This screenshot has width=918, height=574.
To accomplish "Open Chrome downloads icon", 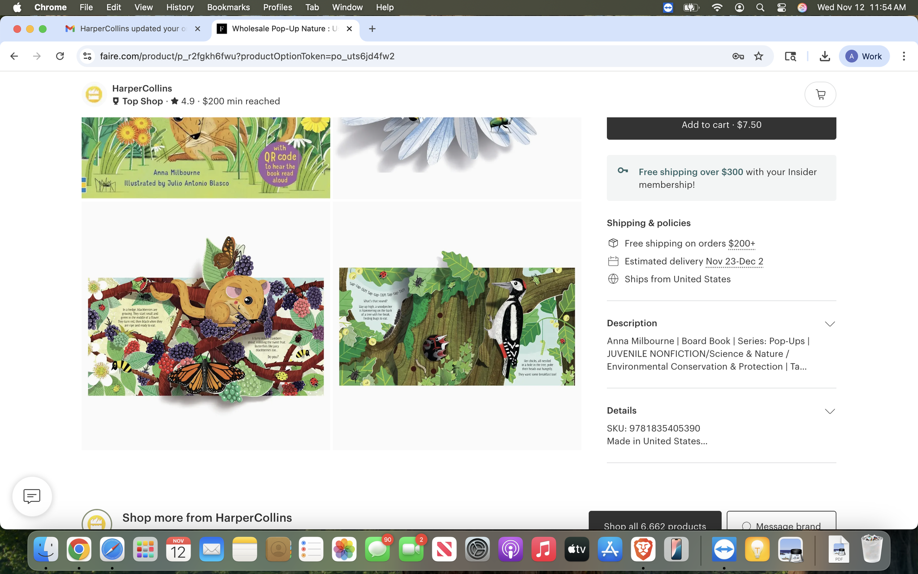I will click(x=824, y=56).
